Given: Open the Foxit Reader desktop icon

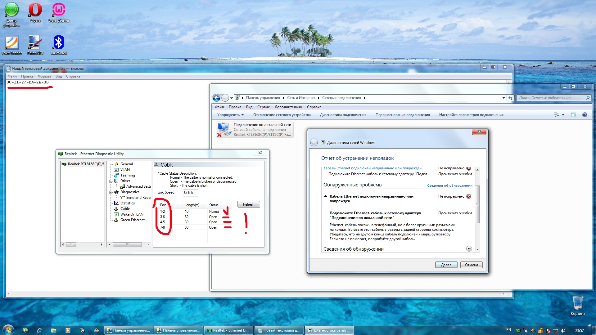Looking at the screenshot, I should pyautogui.click(x=12, y=45).
